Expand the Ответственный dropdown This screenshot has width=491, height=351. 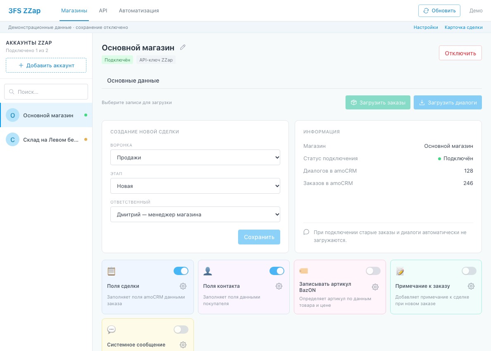click(x=195, y=214)
